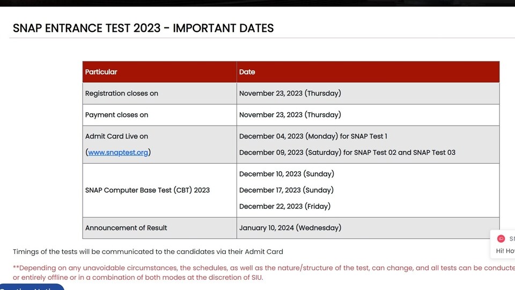
Task: Click the red chat bubble icon
Action: click(501, 238)
